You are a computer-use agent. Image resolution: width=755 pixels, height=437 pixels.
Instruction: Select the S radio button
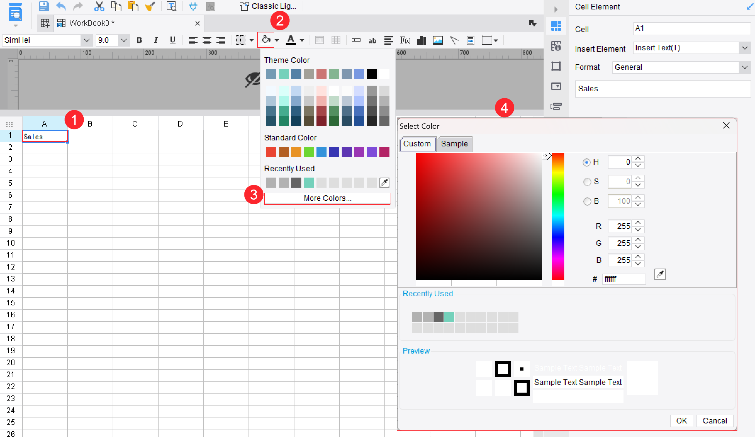click(587, 182)
